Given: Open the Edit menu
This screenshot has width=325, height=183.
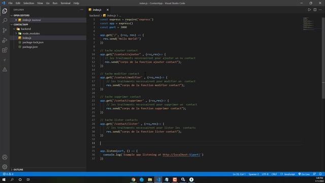Looking at the screenshot, I should coord(18,3).
